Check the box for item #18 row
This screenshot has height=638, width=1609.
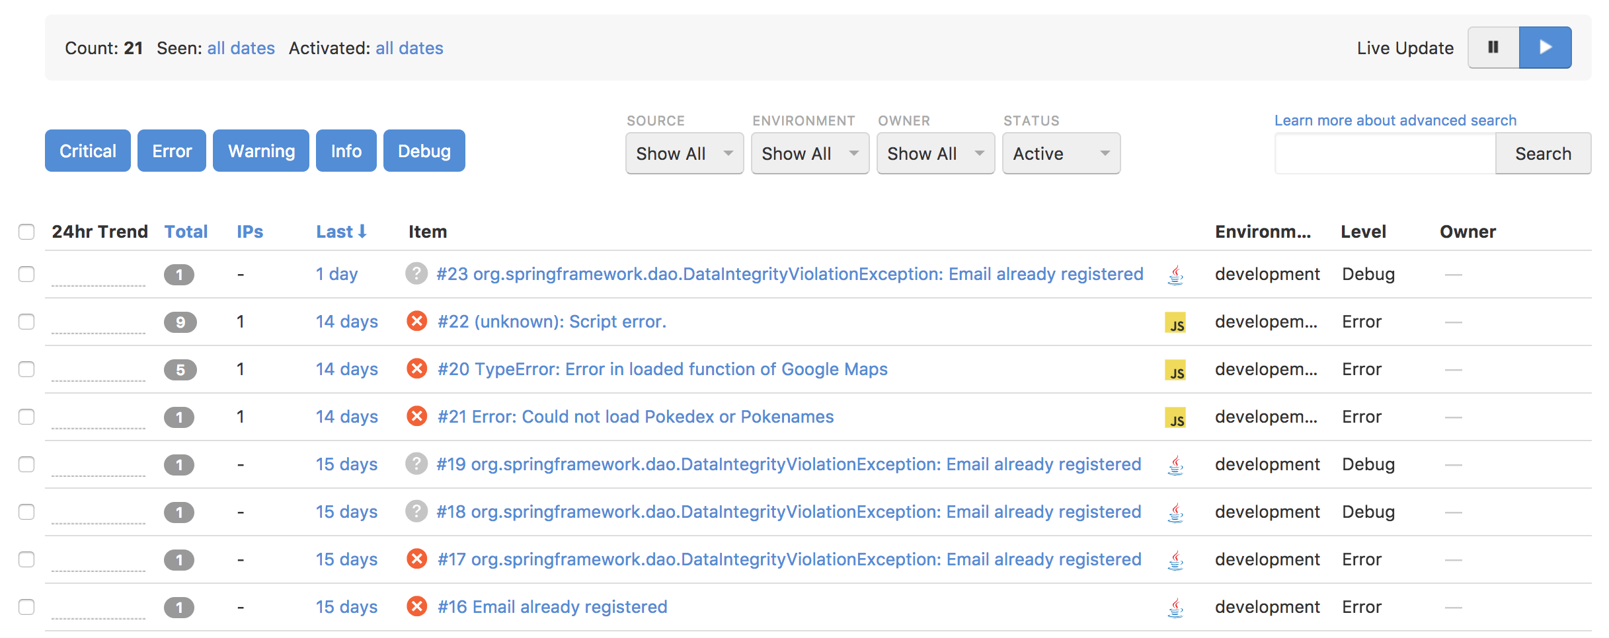point(26,512)
